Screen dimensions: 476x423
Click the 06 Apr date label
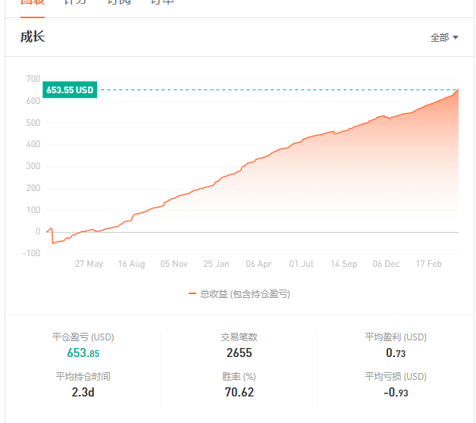point(258,264)
